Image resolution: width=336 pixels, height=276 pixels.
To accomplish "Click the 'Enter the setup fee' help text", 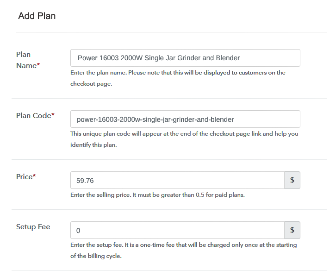I will point(184,250).
